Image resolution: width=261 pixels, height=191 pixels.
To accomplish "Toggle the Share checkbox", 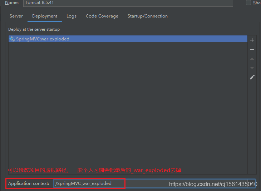I will 248,3.
